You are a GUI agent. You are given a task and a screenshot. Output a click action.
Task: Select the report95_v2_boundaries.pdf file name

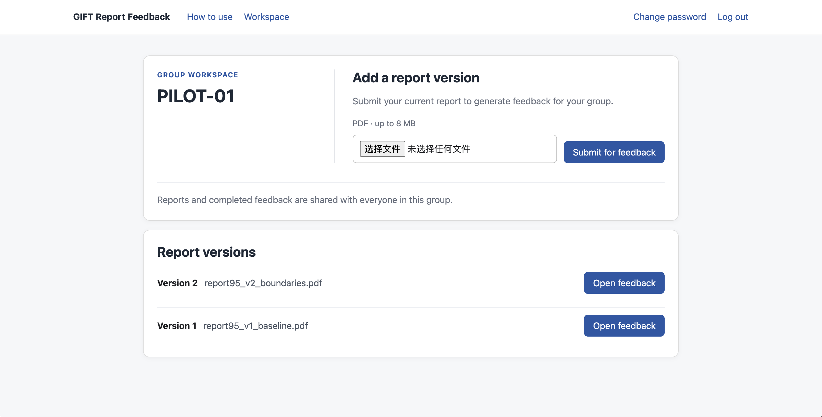[x=263, y=283]
